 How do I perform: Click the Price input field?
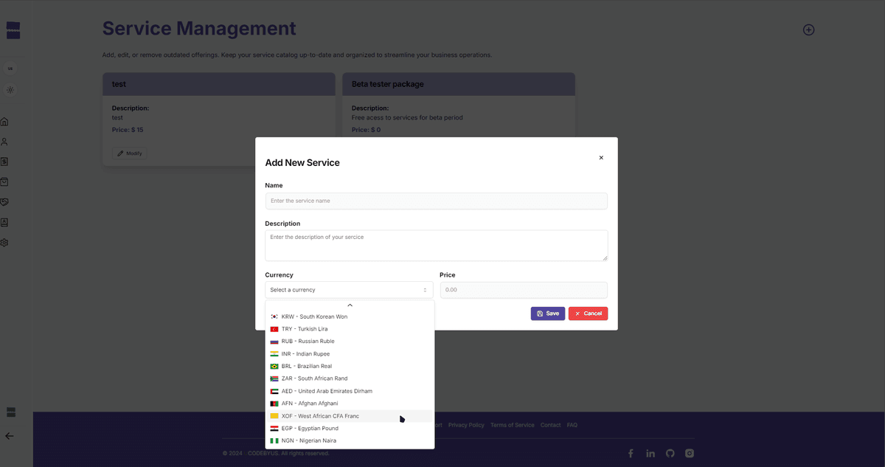pyautogui.click(x=524, y=290)
